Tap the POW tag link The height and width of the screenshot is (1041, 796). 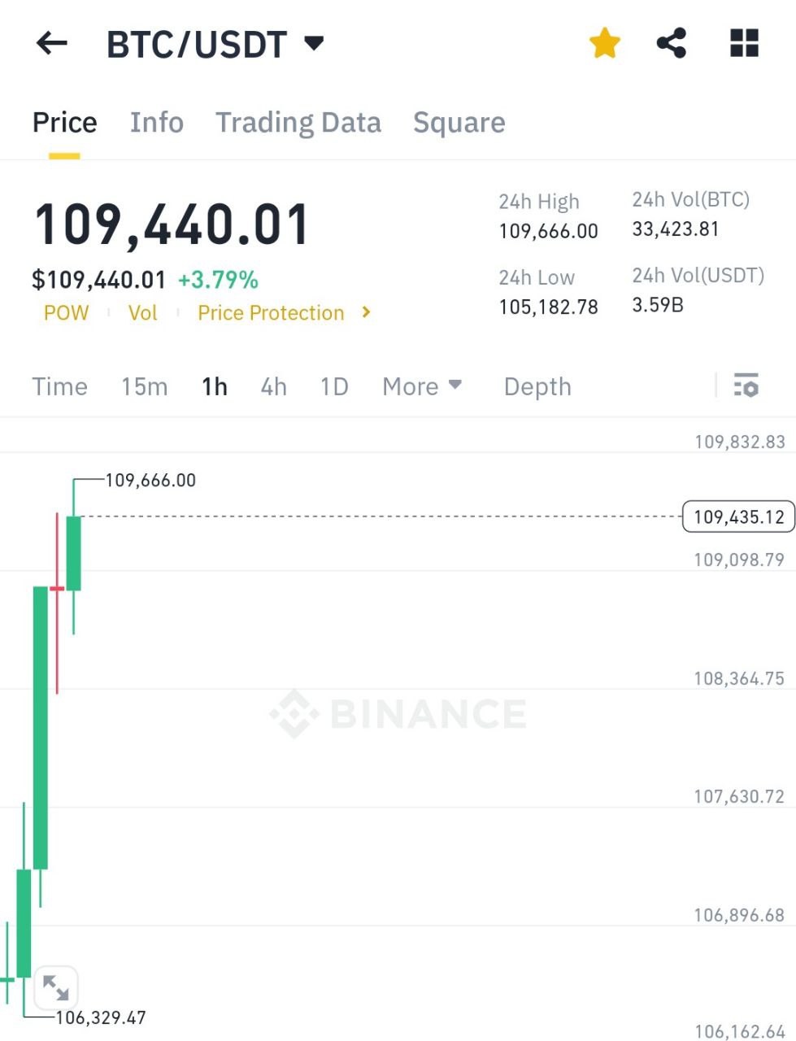(66, 313)
